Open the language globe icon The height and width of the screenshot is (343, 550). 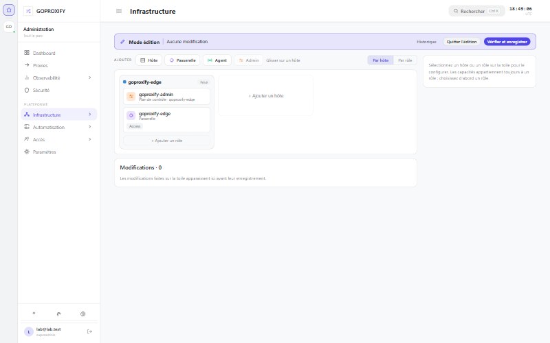[82, 314]
